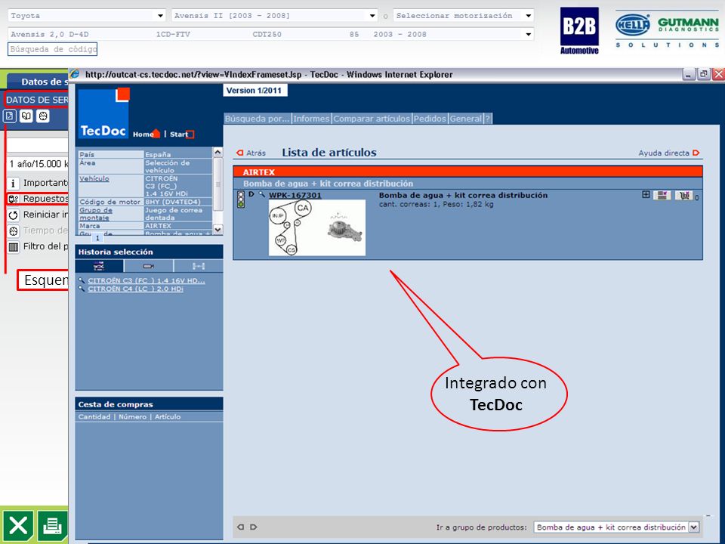Click the Ayuda directa link text
The width and height of the screenshot is (725, 544).
664,153
